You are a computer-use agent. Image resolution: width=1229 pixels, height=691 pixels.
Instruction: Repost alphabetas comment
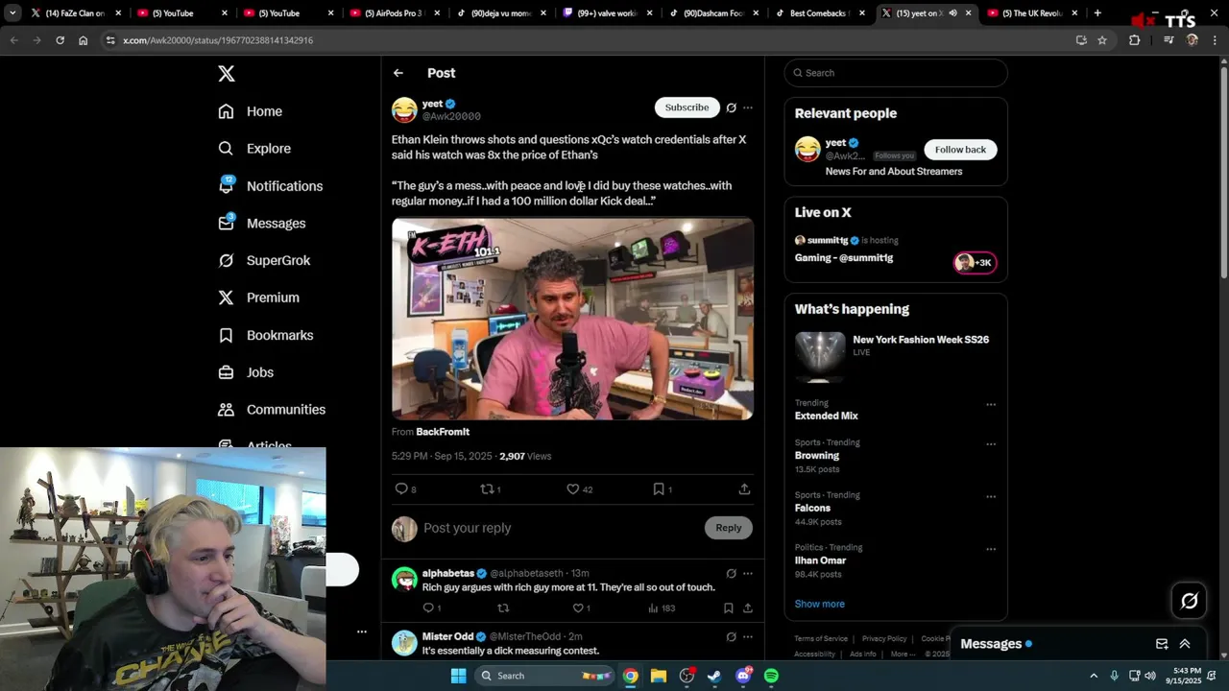pos(503,608)
